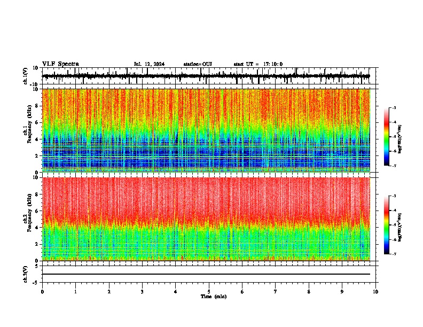The image size is (423, 327).
Task: Click the '-7' label on ch.2 color bar
Action: [x=394, y=254]
